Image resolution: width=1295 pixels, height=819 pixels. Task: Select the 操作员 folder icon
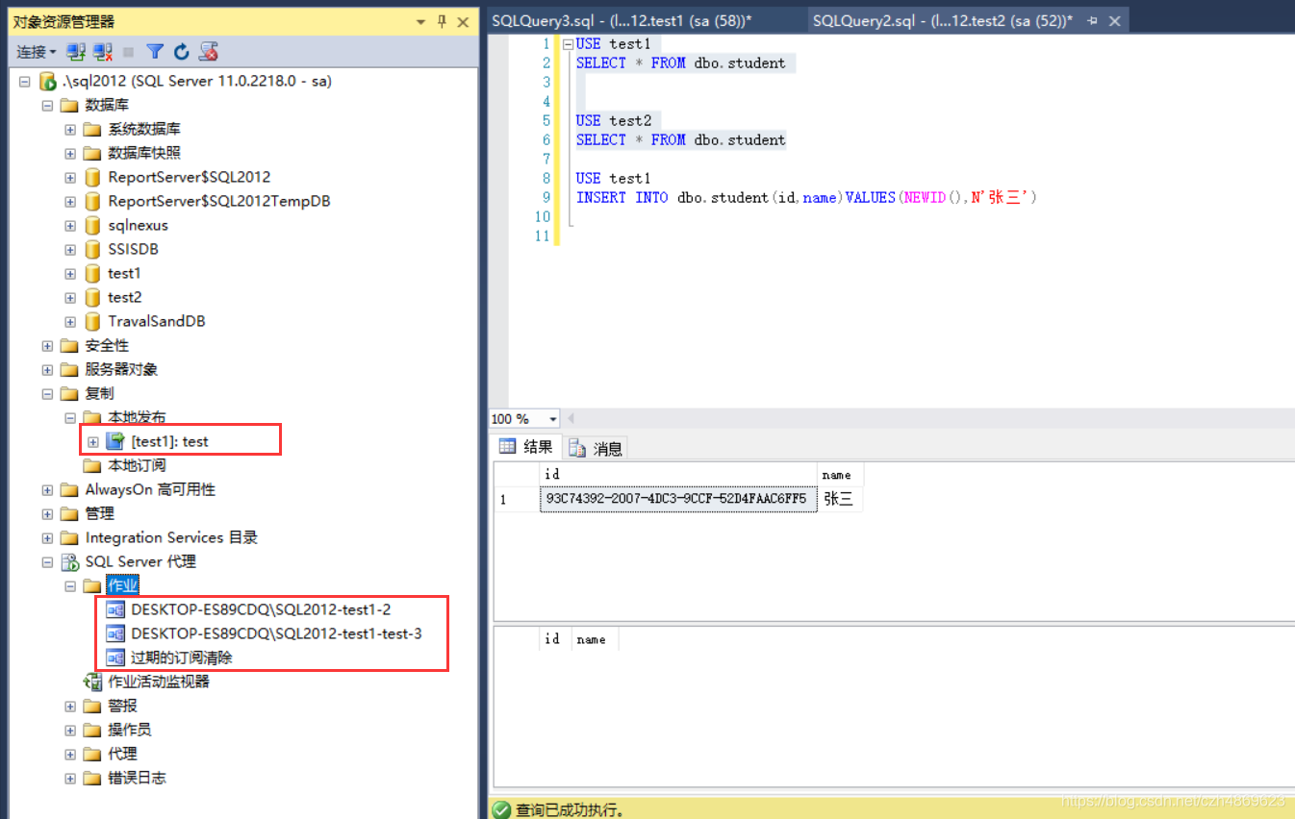(92, 731)
